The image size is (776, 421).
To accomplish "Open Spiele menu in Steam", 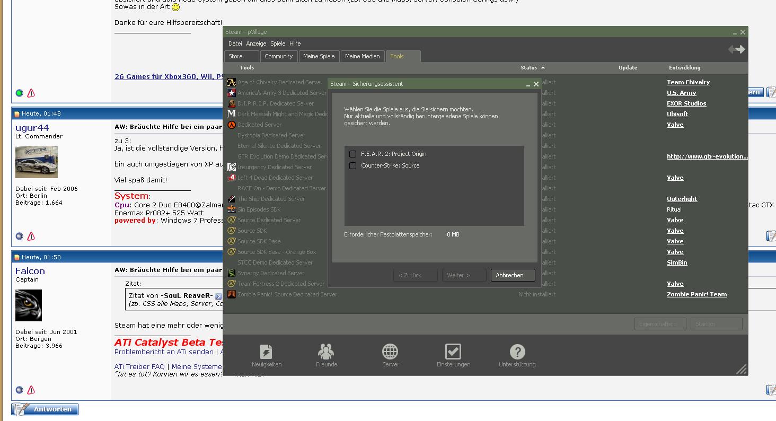I will click(278, 43).
